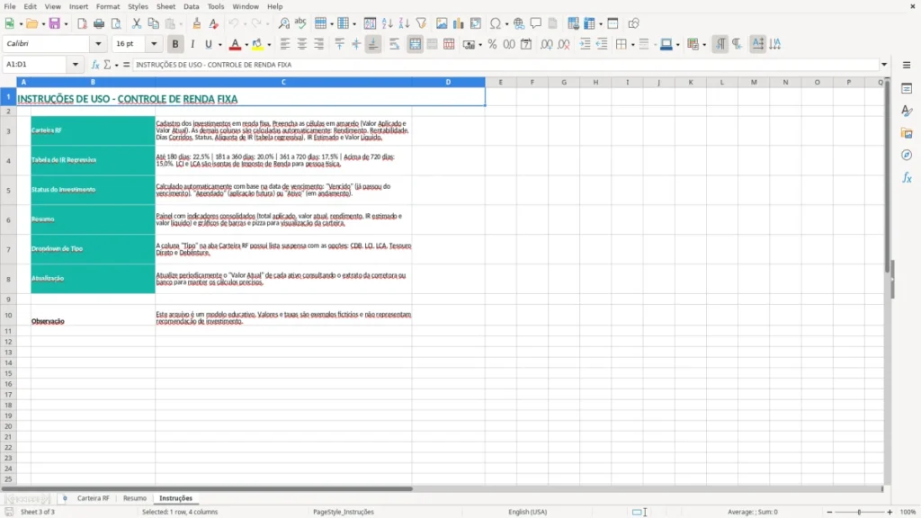Toggle Italic formatting
This screenshot has height=518, width=921.
(192, 44)
